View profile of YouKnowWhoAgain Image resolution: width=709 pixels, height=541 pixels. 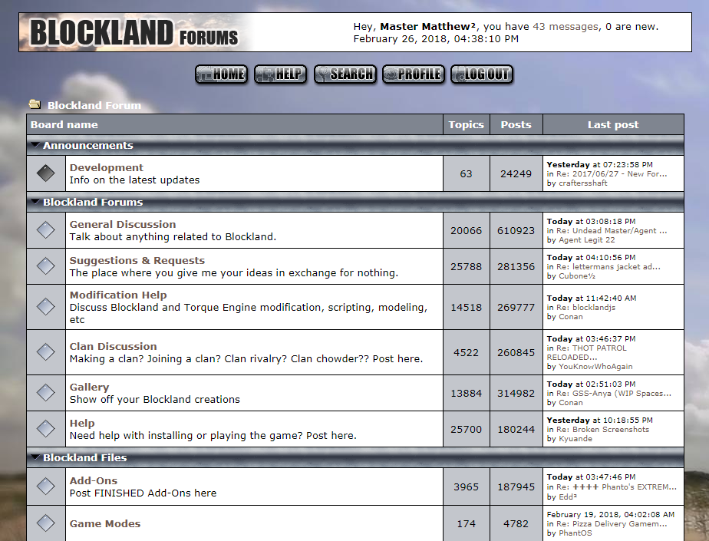(595, 367)
